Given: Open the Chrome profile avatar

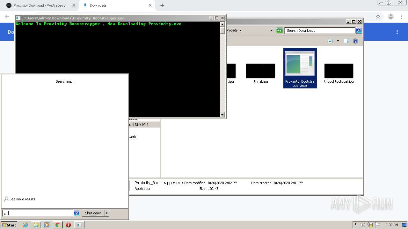Looking at the screenshot, I should 390,17.
